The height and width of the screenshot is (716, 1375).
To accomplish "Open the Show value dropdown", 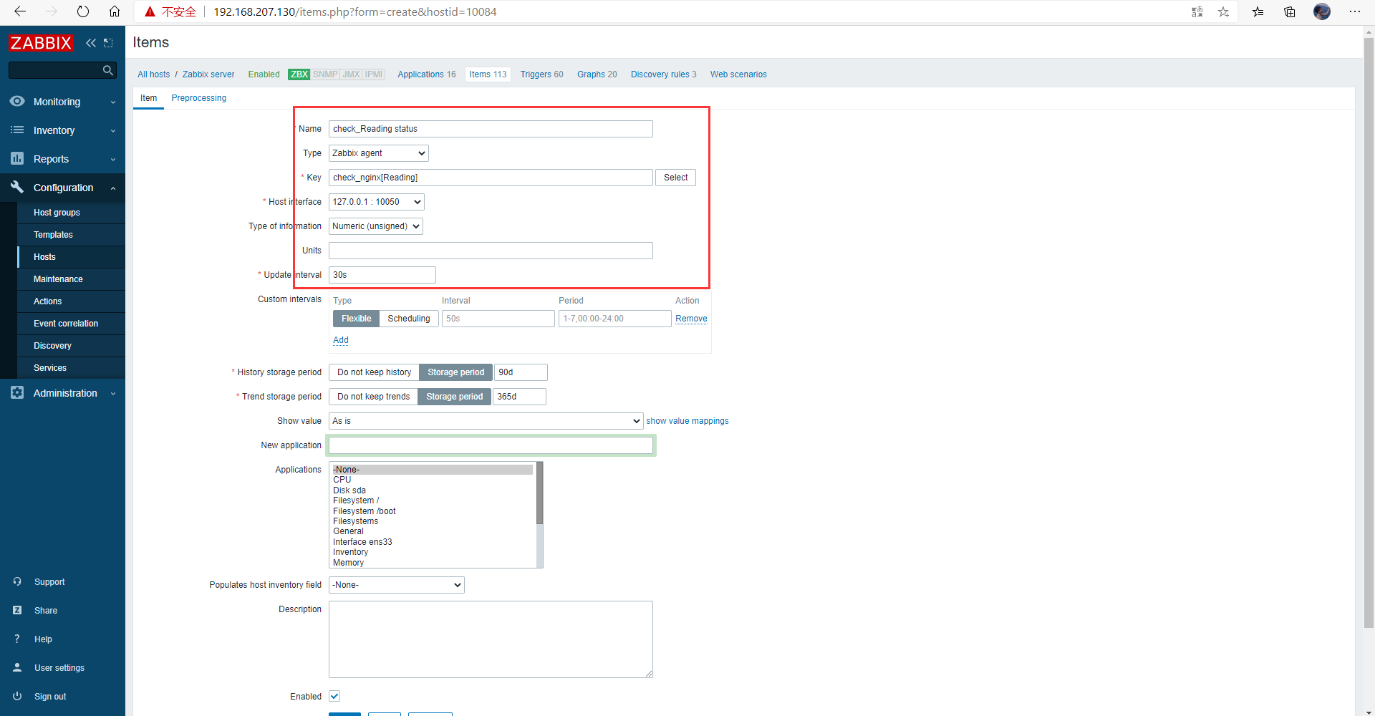I will pos(486,421).
